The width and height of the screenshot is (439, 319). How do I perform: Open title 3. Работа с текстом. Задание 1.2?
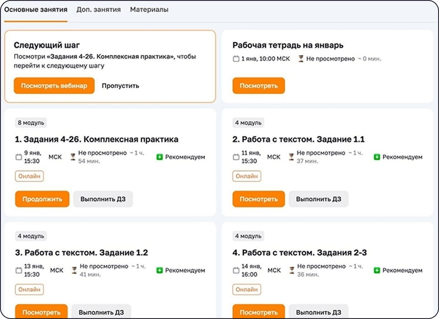pyautogui.click(x=81, y=253)
